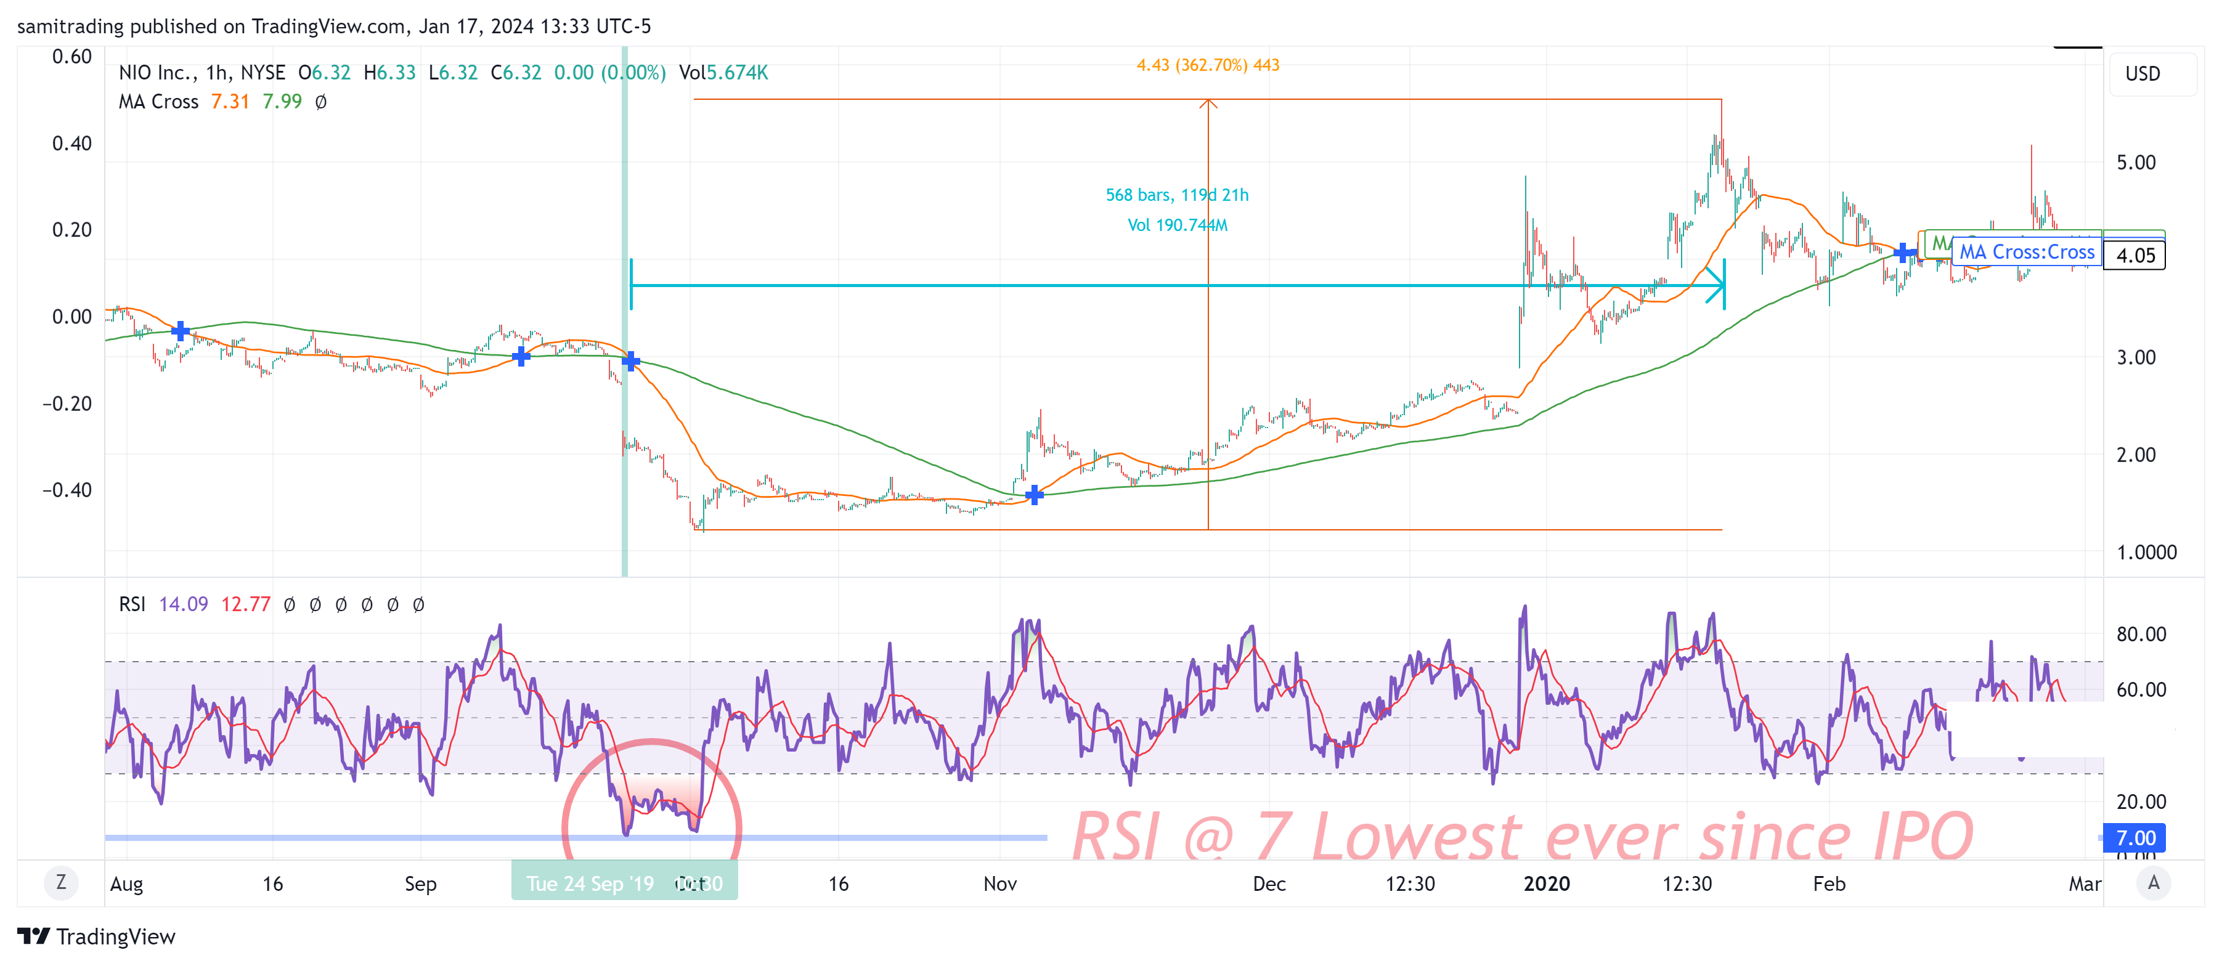
Task: Click the RSI indicator legend label
Action: [x=132, y=604]
